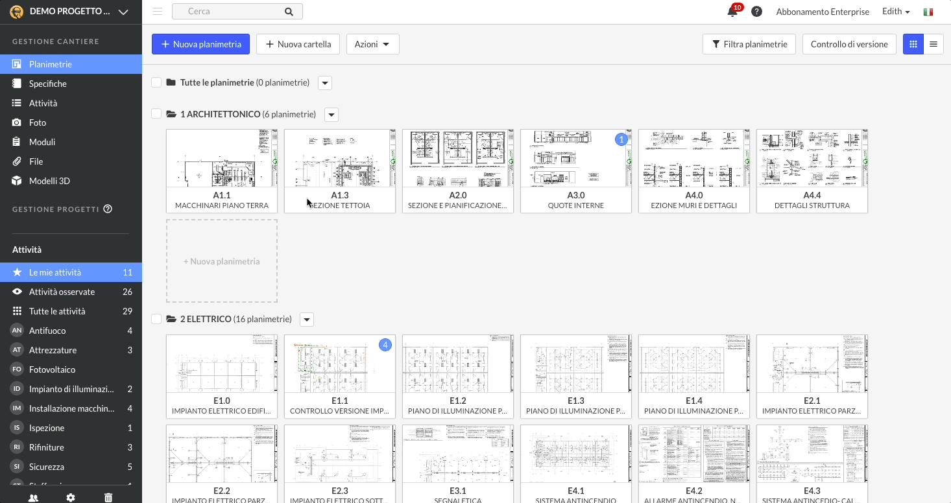Click the help question mark icon
The width and height of the screenshot is (951, 503).
(x=756, y=11)
